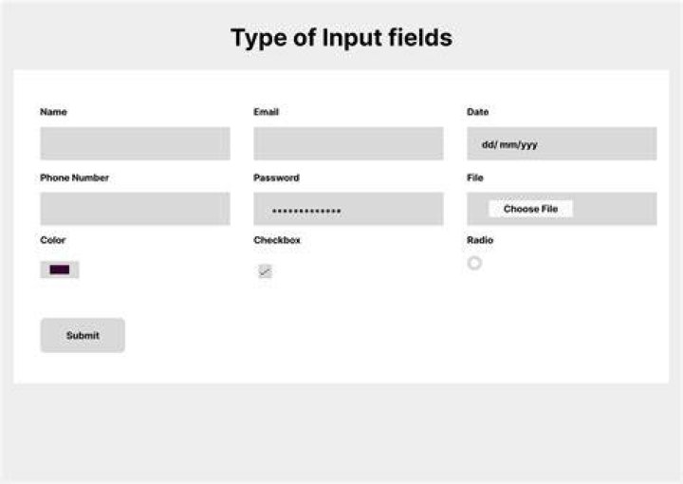Click the Date label above date field

point(478,112)
